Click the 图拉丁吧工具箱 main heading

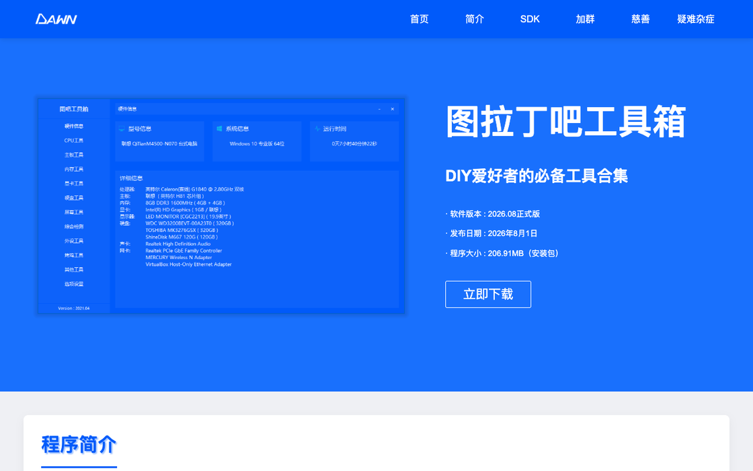pyautogui.click(x=565, y=122)
